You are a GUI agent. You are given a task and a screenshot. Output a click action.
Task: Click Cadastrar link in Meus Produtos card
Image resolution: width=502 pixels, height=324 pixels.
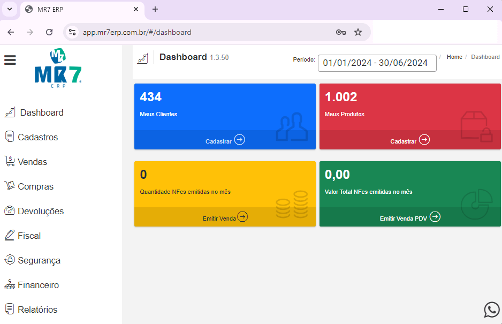[403, 141]
